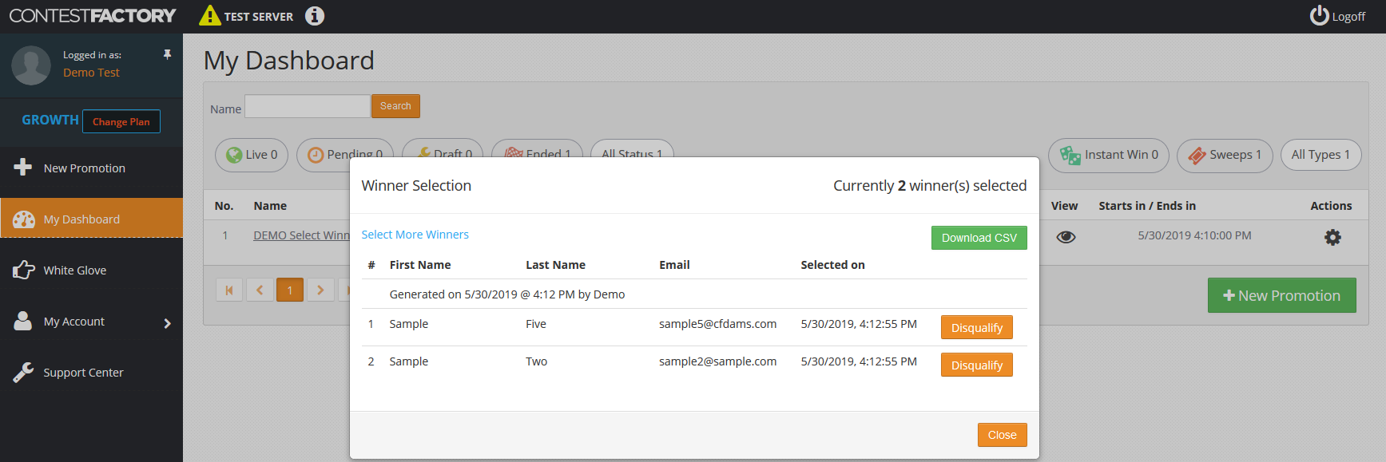Screen dimensions: 1386x462
Task: Click the dashboard Name column header
Action: (270, 206)
